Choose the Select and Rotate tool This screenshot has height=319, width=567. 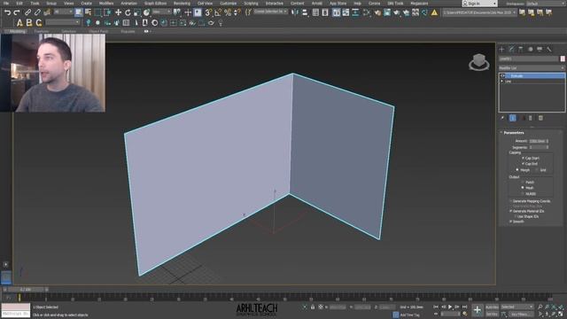[x=128, y=12]
